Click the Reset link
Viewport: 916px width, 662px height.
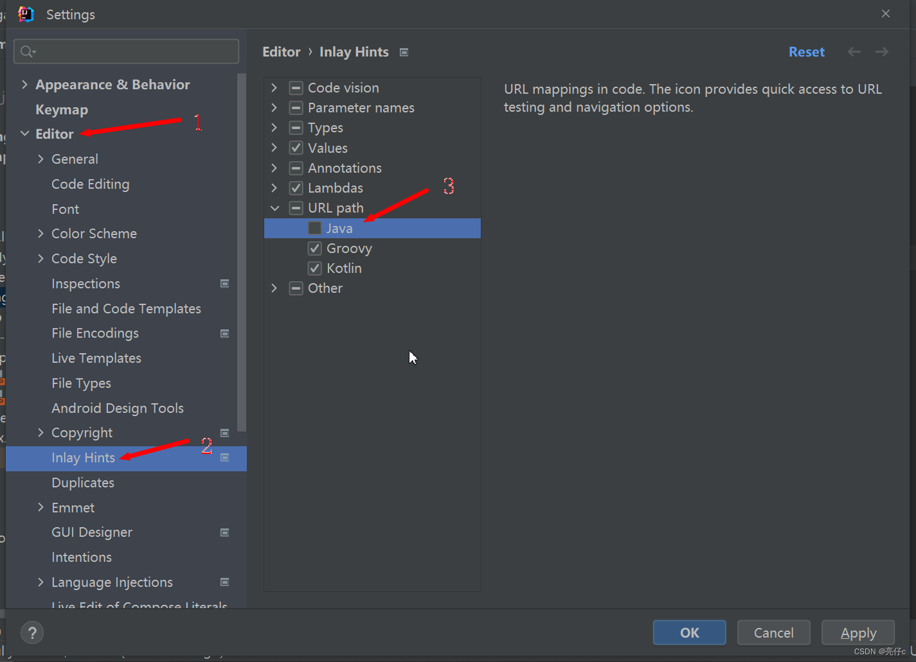click(x=807, y=51)
